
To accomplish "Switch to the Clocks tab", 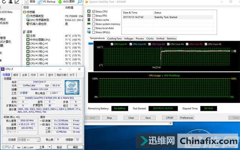I will (x=150, y=38).
